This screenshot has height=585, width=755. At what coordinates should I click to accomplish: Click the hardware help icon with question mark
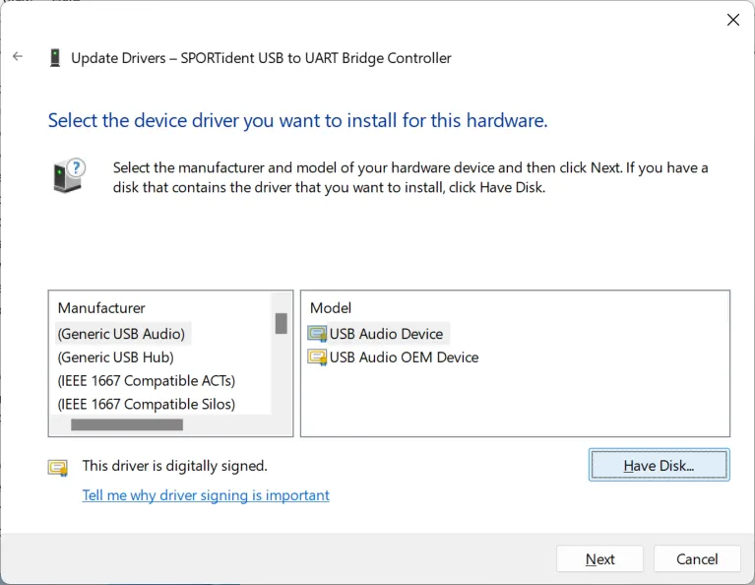click(69, 176)
